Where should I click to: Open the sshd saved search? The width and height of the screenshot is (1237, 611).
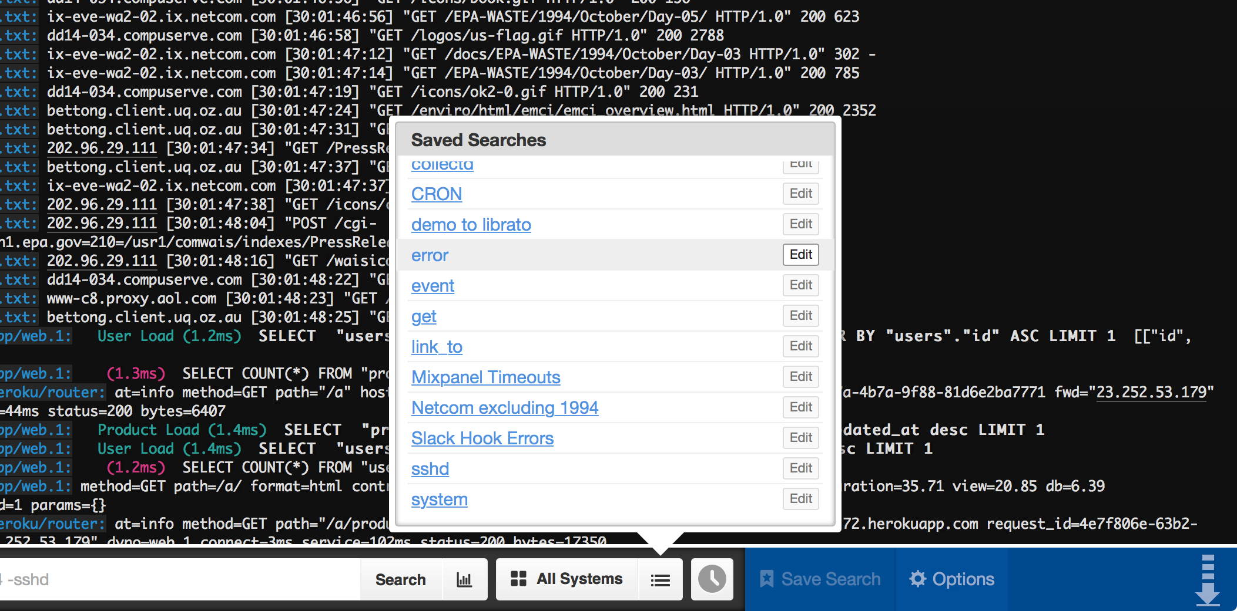click(430, 468)
